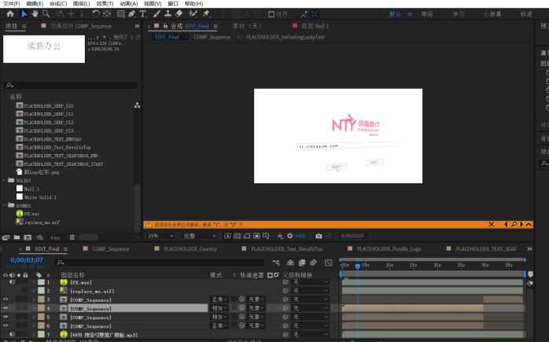Open the 25% magnification dropdown

pos(160,236)
